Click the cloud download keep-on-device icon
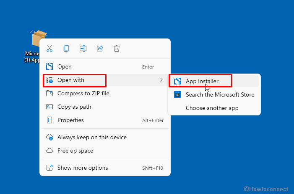The width and height of the screenshot is (294, 194). pos(49,137)
